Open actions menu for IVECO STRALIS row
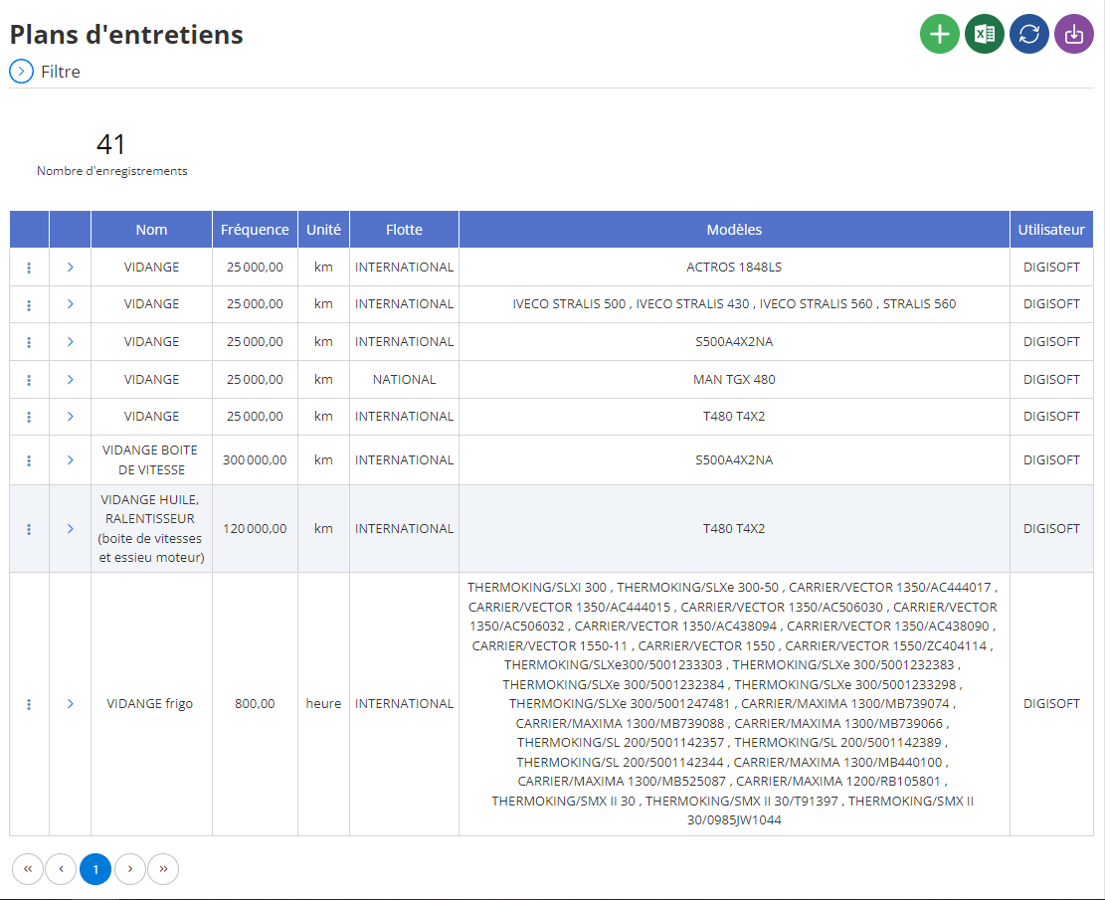 29,304
